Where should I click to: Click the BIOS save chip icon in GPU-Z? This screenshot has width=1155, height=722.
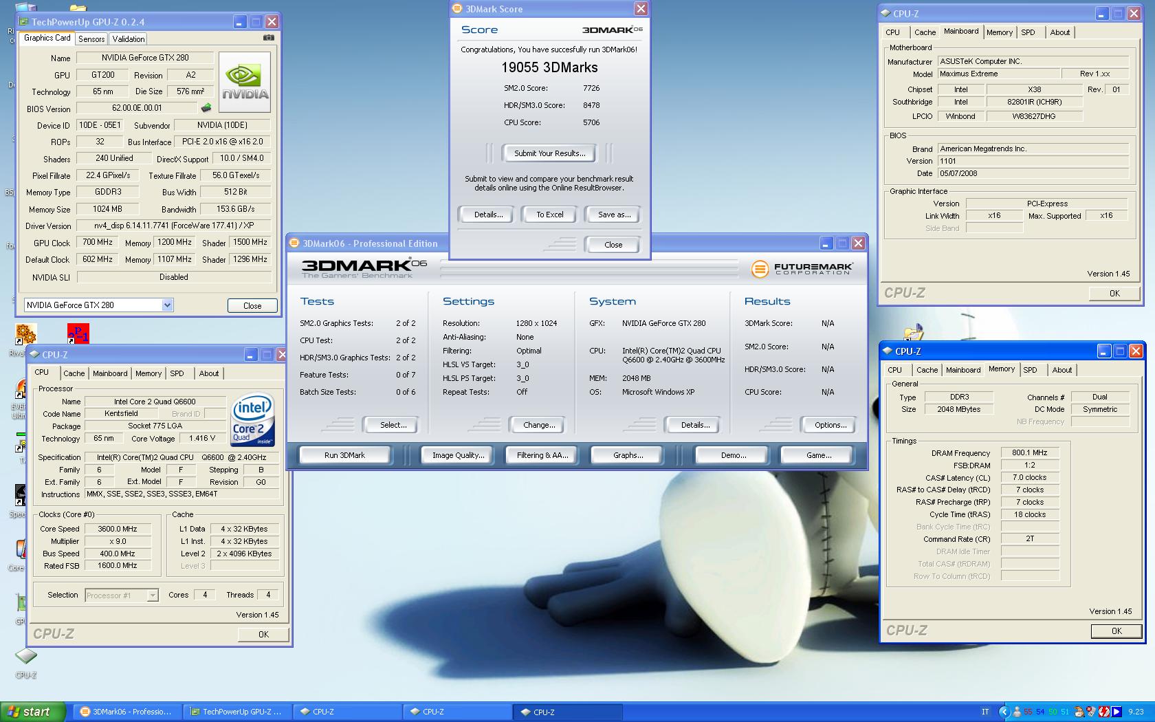(206, 108)
